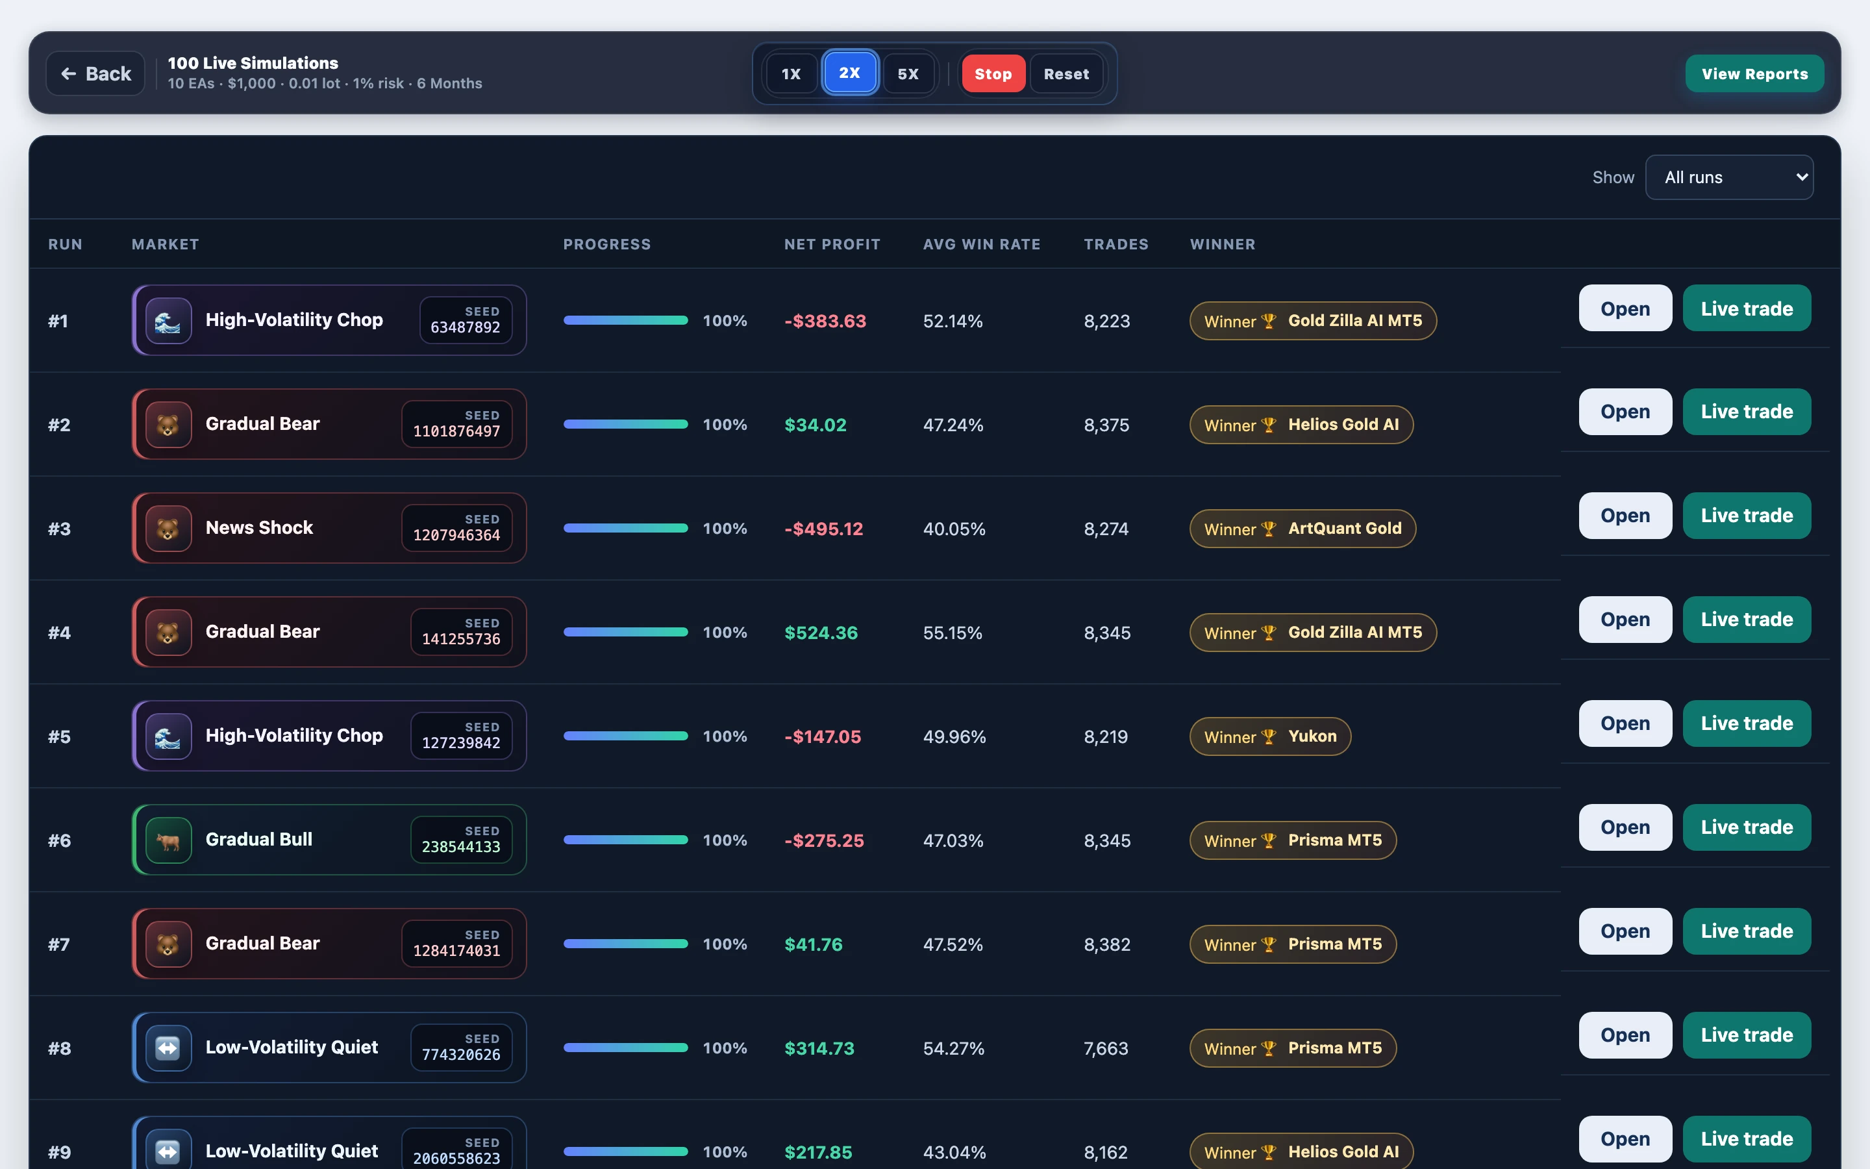1870x1169 pixels.
Task: Click the arrows icon in run #8
Action: [168, 1048]
